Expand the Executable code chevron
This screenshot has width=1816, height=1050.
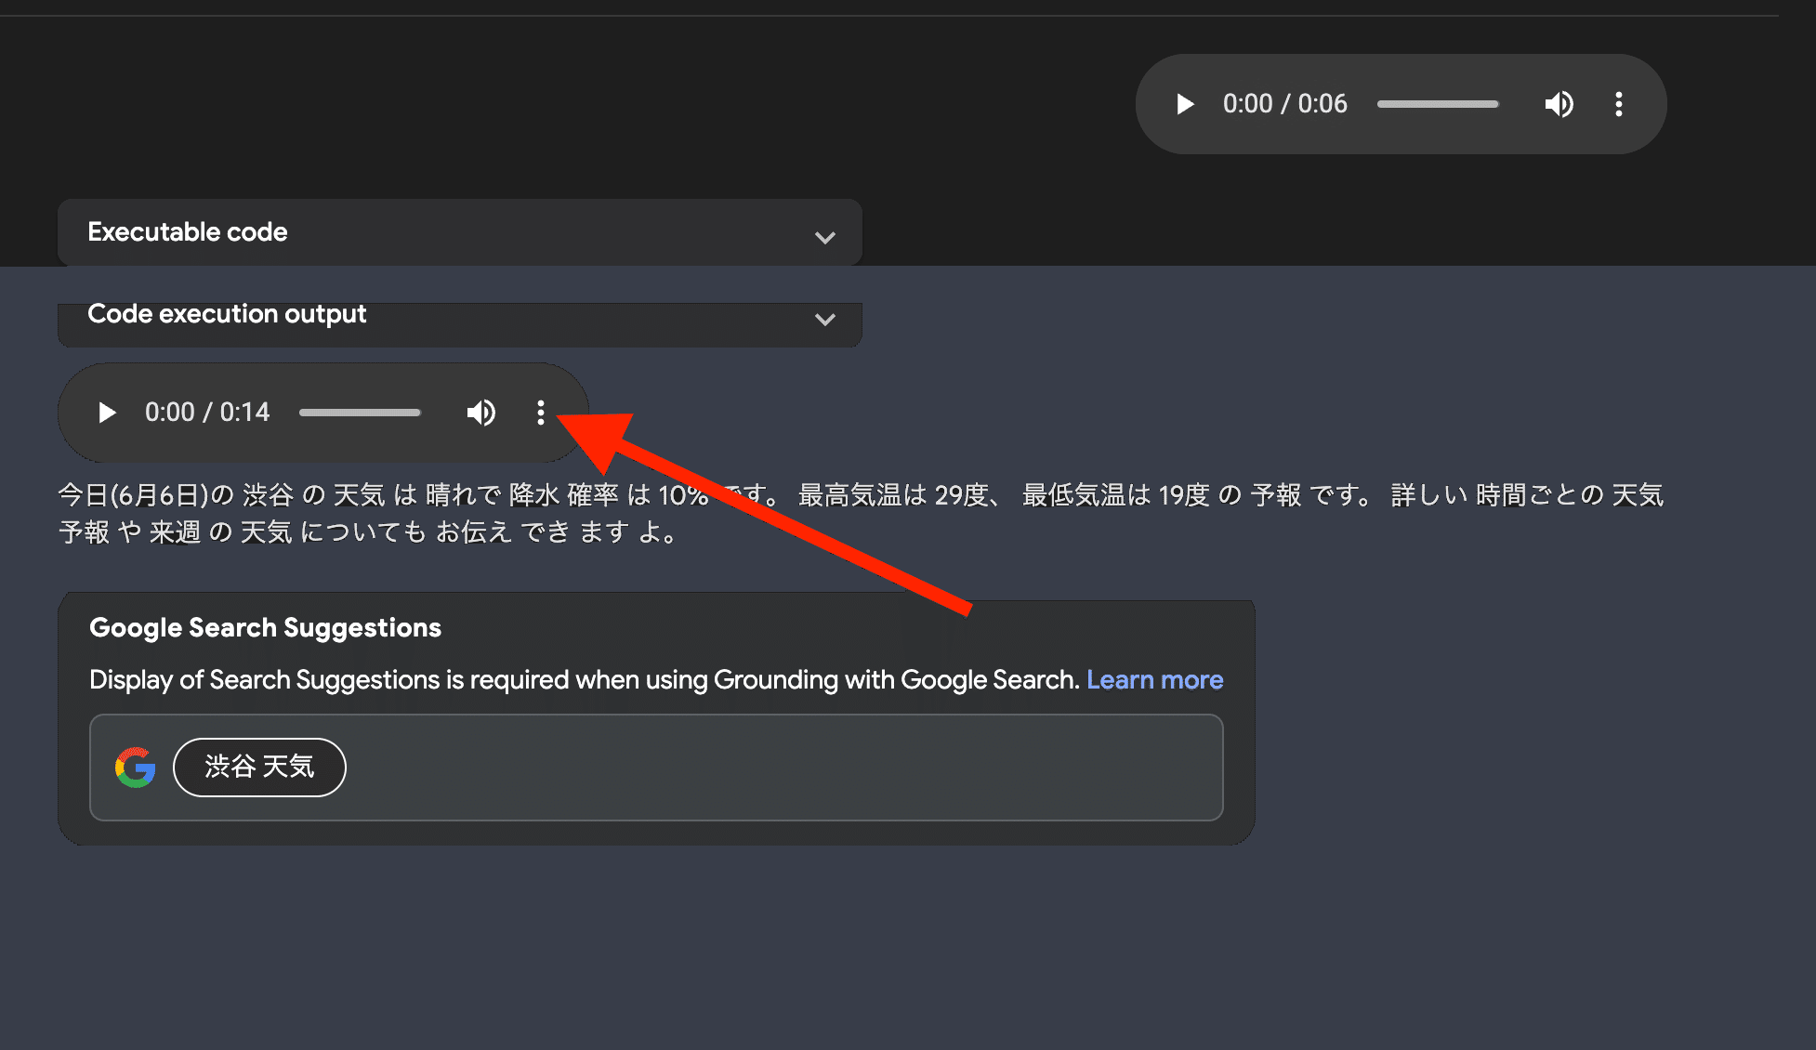coord(824,237)
